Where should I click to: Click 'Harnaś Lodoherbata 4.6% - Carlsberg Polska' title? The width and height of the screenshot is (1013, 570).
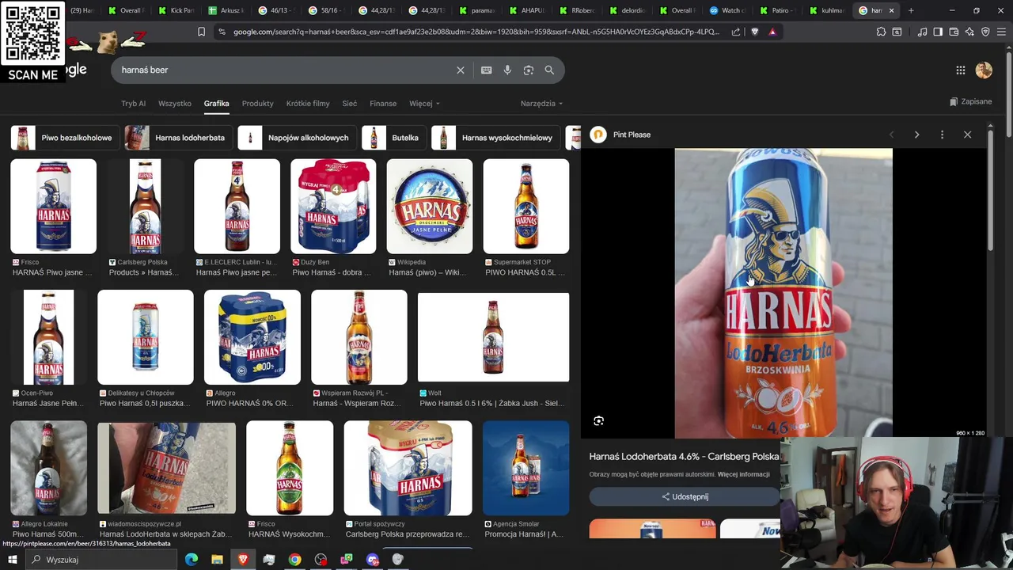(x=684, y=457)
